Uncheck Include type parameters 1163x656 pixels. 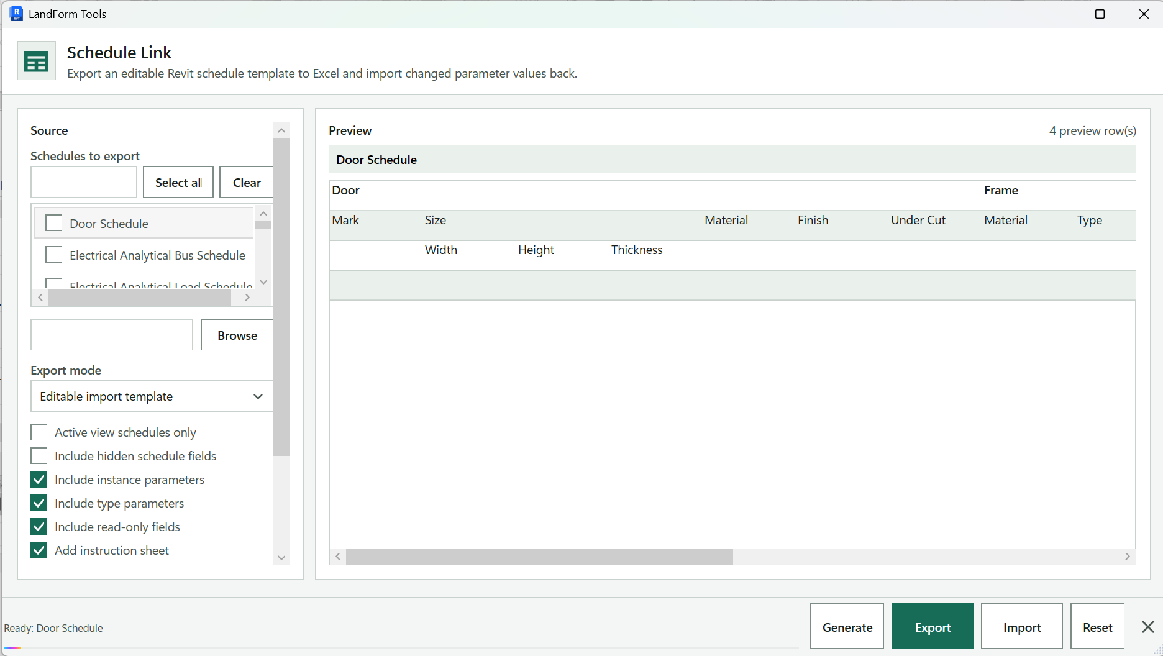(39, 503)
